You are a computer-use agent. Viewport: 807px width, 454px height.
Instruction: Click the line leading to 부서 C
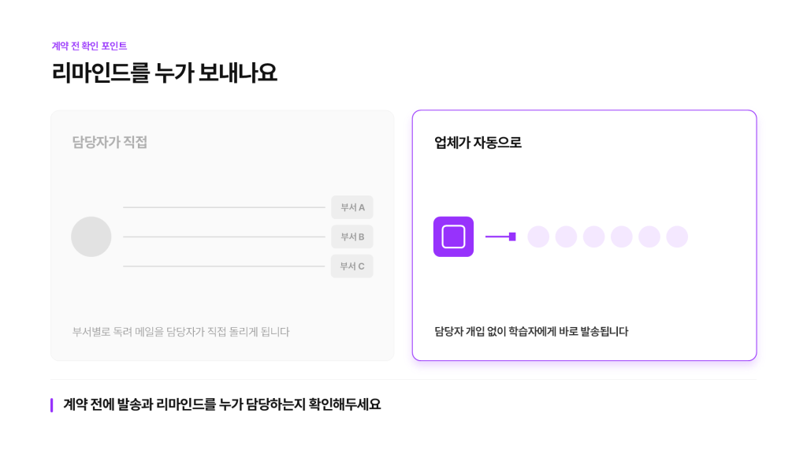click(x=224, y=266)
